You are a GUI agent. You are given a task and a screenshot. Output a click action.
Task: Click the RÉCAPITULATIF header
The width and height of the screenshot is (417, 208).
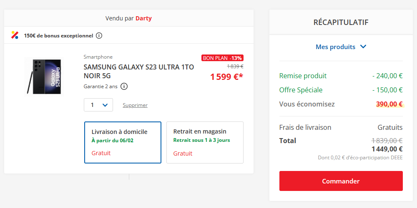(341, 22)
